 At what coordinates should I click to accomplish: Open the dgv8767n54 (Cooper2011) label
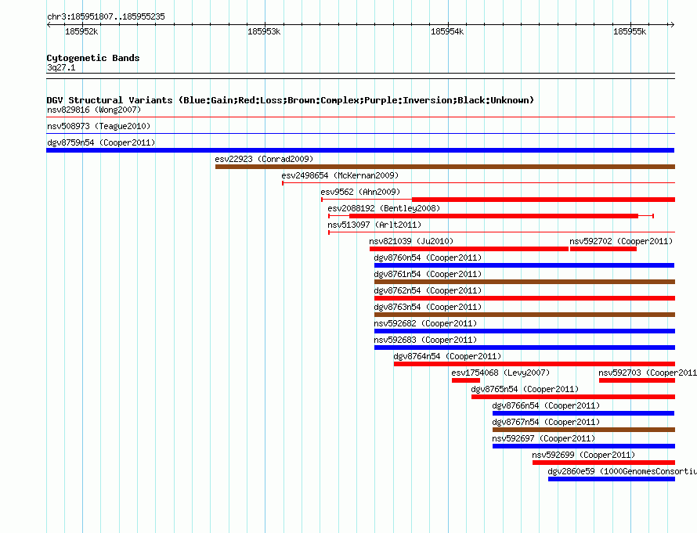546,422
